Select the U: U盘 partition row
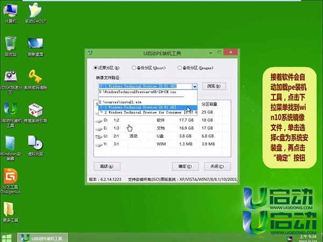Image resolution: width=323 pixels, height=242 pixels. pyautogui.click(x=162, y=136)
